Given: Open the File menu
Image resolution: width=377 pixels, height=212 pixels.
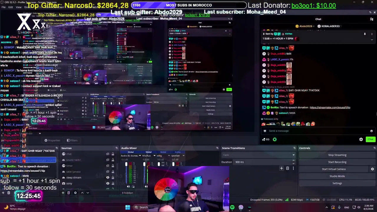Looking at the screenshot, I should [x=3, y=7].
